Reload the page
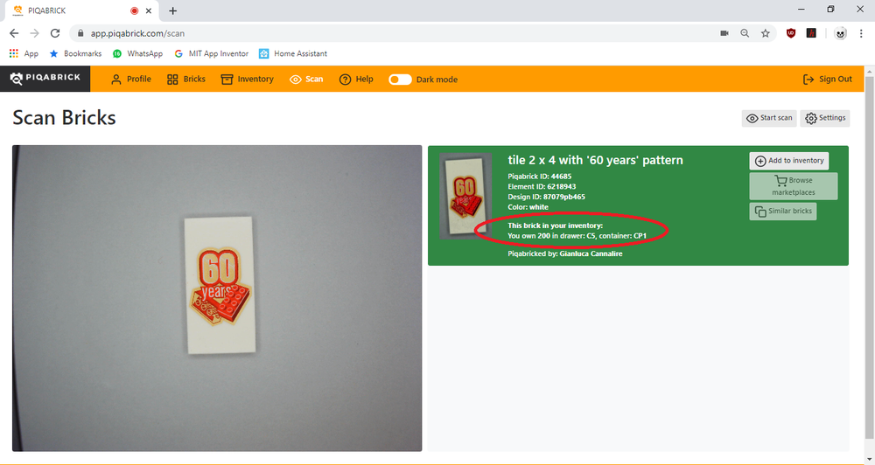The width and height of the screenshot is (875, 465). coord(54,33)
